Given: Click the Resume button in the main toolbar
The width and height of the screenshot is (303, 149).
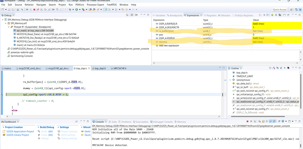Looking at the screenshot, I should pyautogui.click(x=27, y=9).
